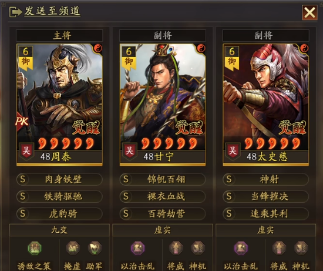Image resolution: width=323 pixels, height=271 pixels.
Task: Click the share arrow icon beside 发送至频道
Action: (15, 12)
